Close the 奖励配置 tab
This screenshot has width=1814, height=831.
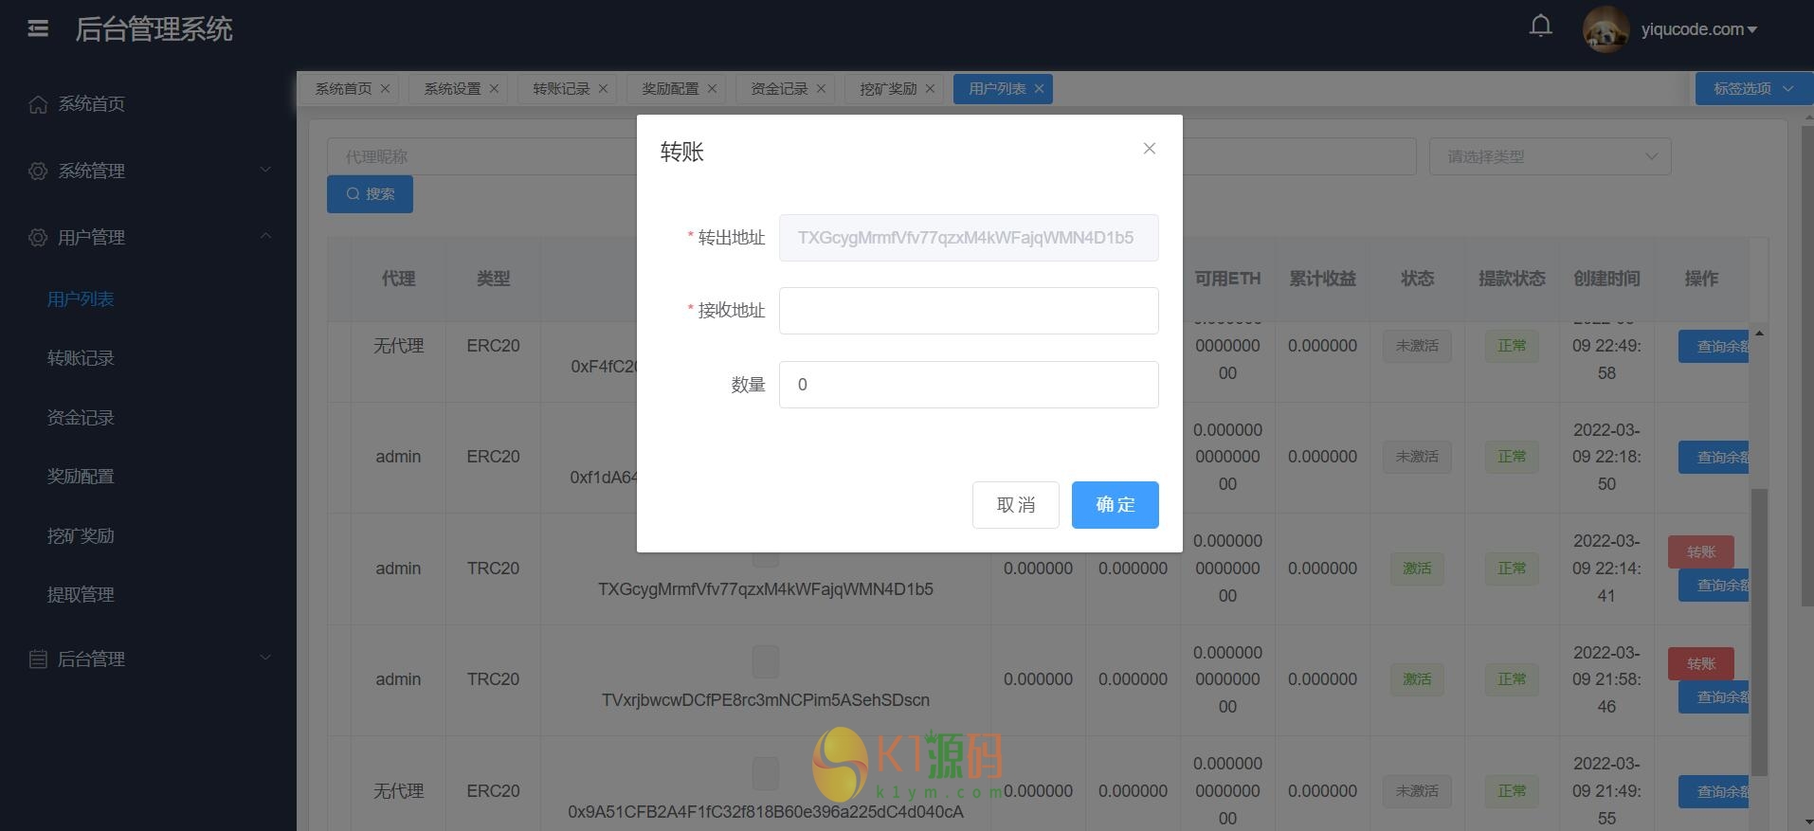click(712, 89)
